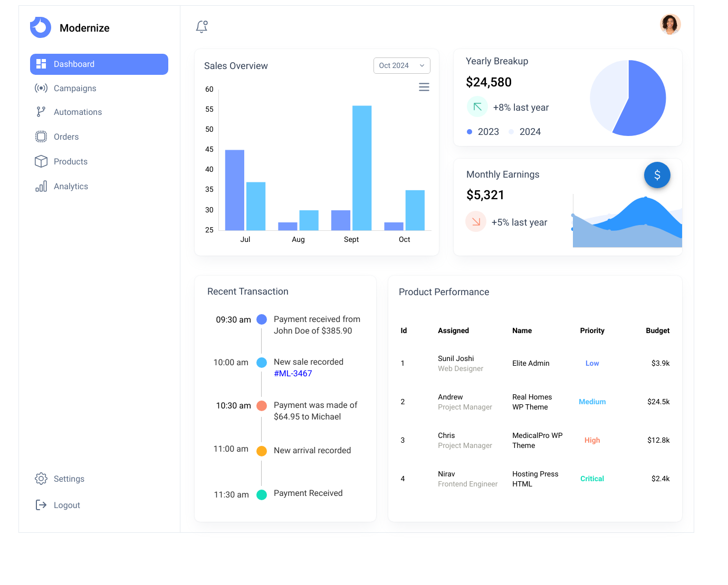Toggle the 2023 series in Yearly Breakup legend

(x=483, y=132)
